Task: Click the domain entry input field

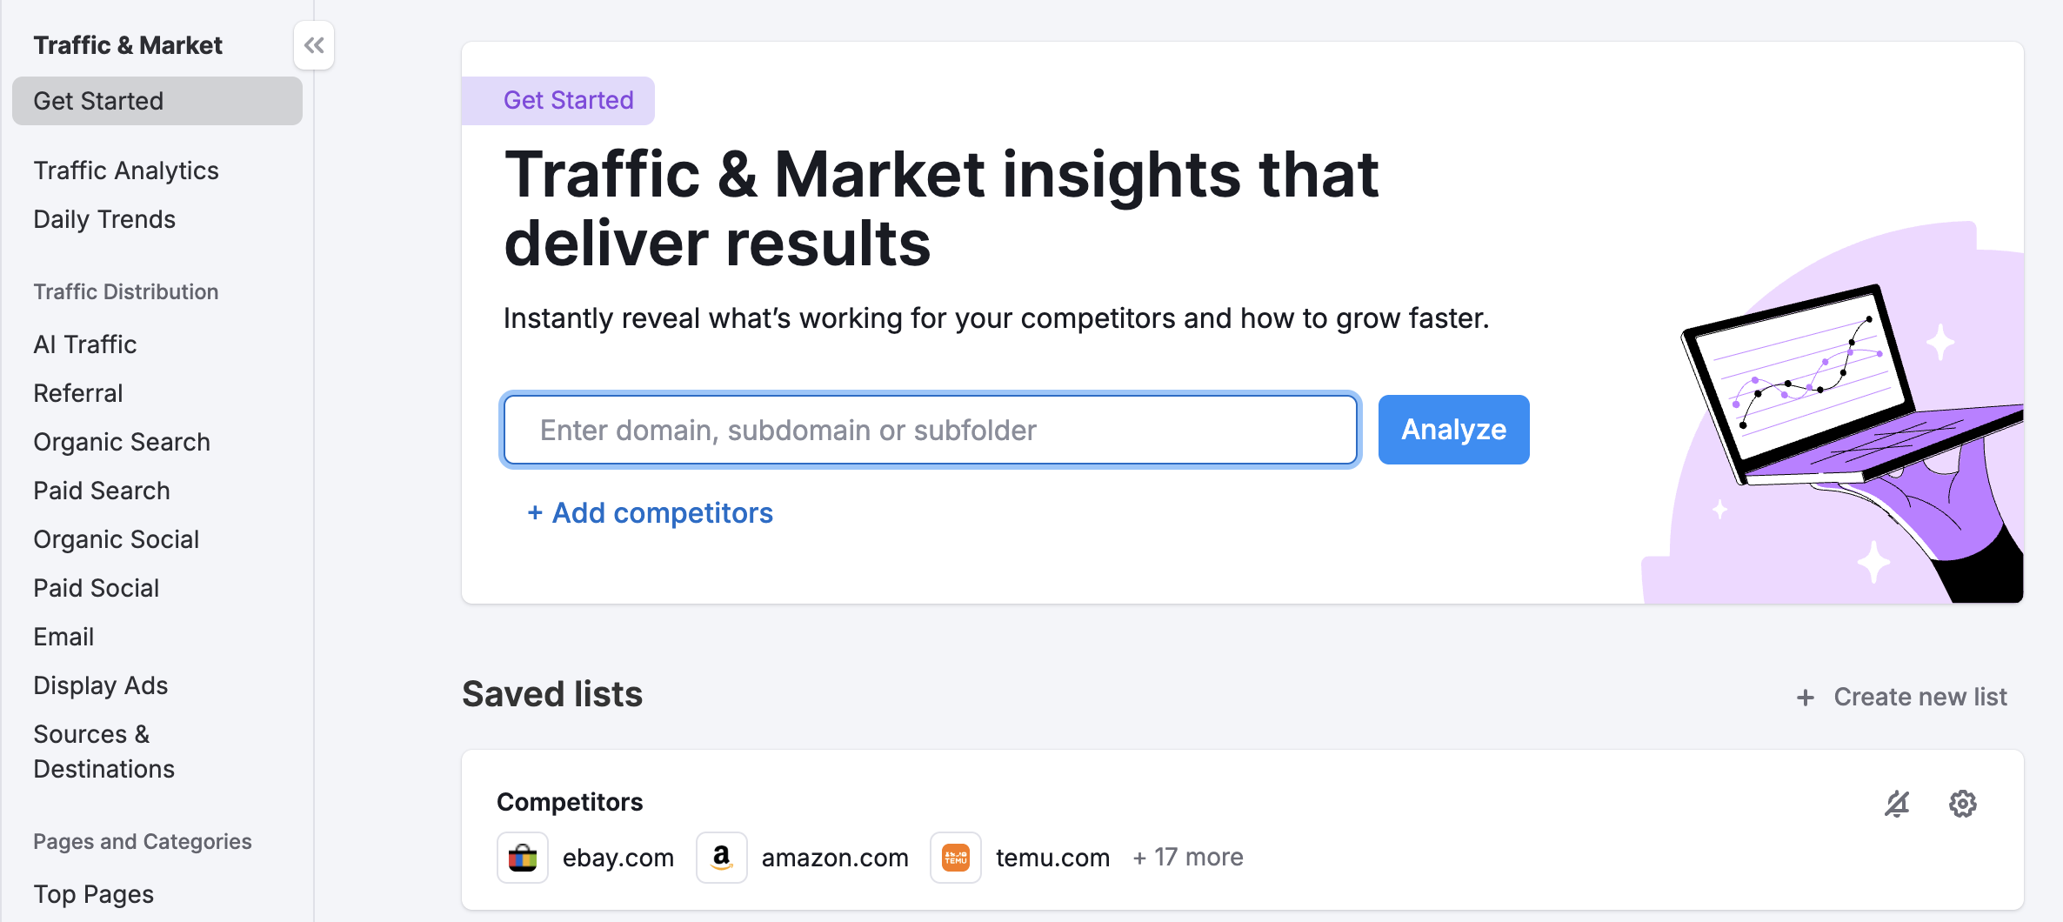Action: tap(929, 429)
